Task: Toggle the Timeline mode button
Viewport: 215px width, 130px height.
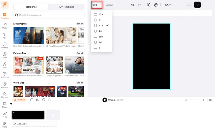Action: (20, 100)
